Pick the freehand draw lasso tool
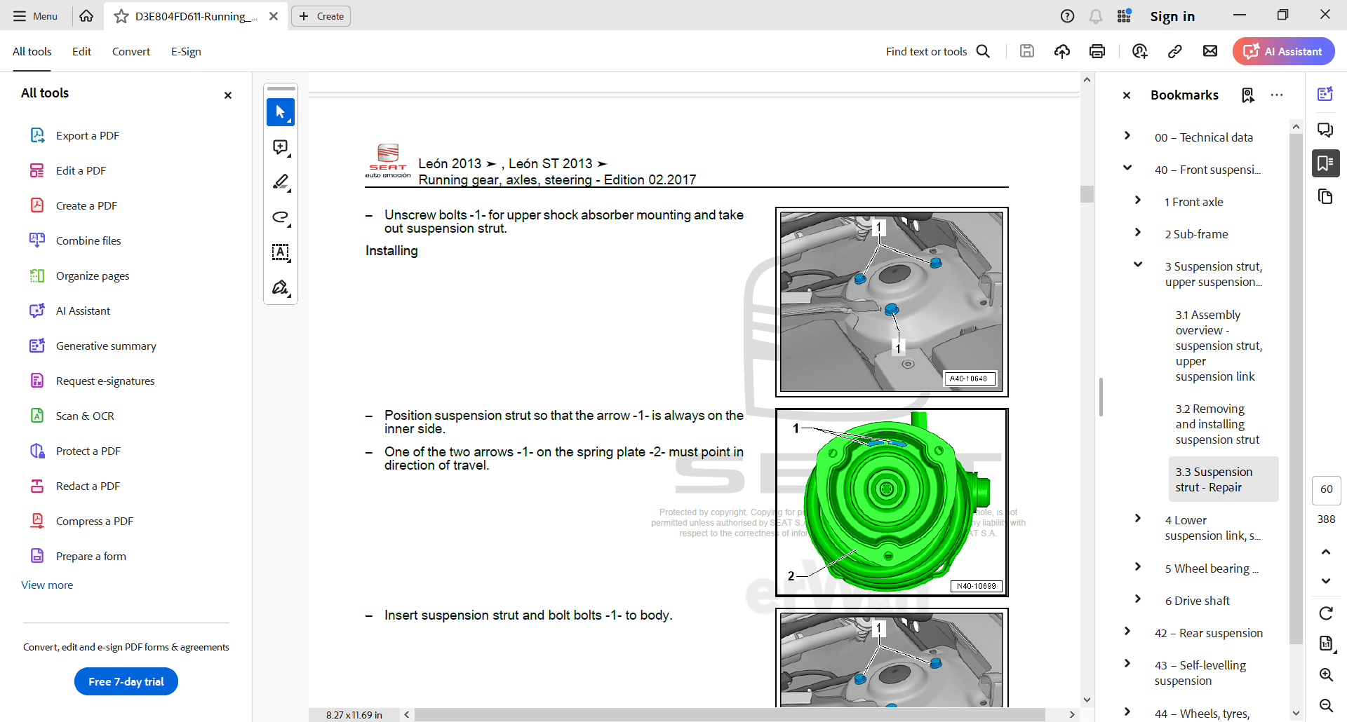Screen dimensions: 1347x722 [280, 217]
